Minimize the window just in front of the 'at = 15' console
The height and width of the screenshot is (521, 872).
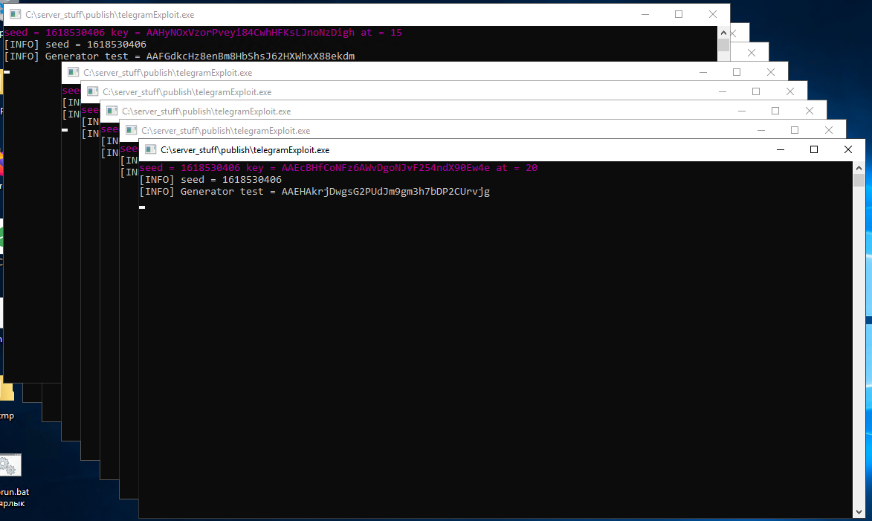[703, 72]
